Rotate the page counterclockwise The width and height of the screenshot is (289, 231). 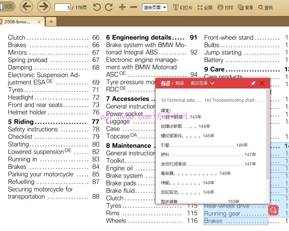97,7
